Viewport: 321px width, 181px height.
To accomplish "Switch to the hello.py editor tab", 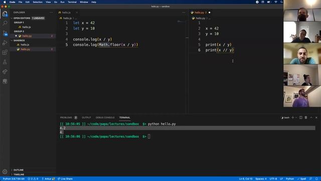I will [199, 13].
